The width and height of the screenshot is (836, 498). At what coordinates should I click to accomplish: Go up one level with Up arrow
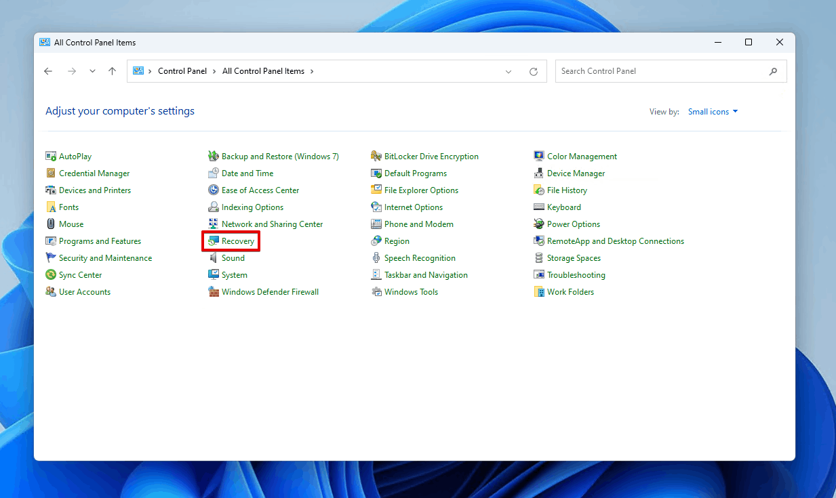(113, 71)
